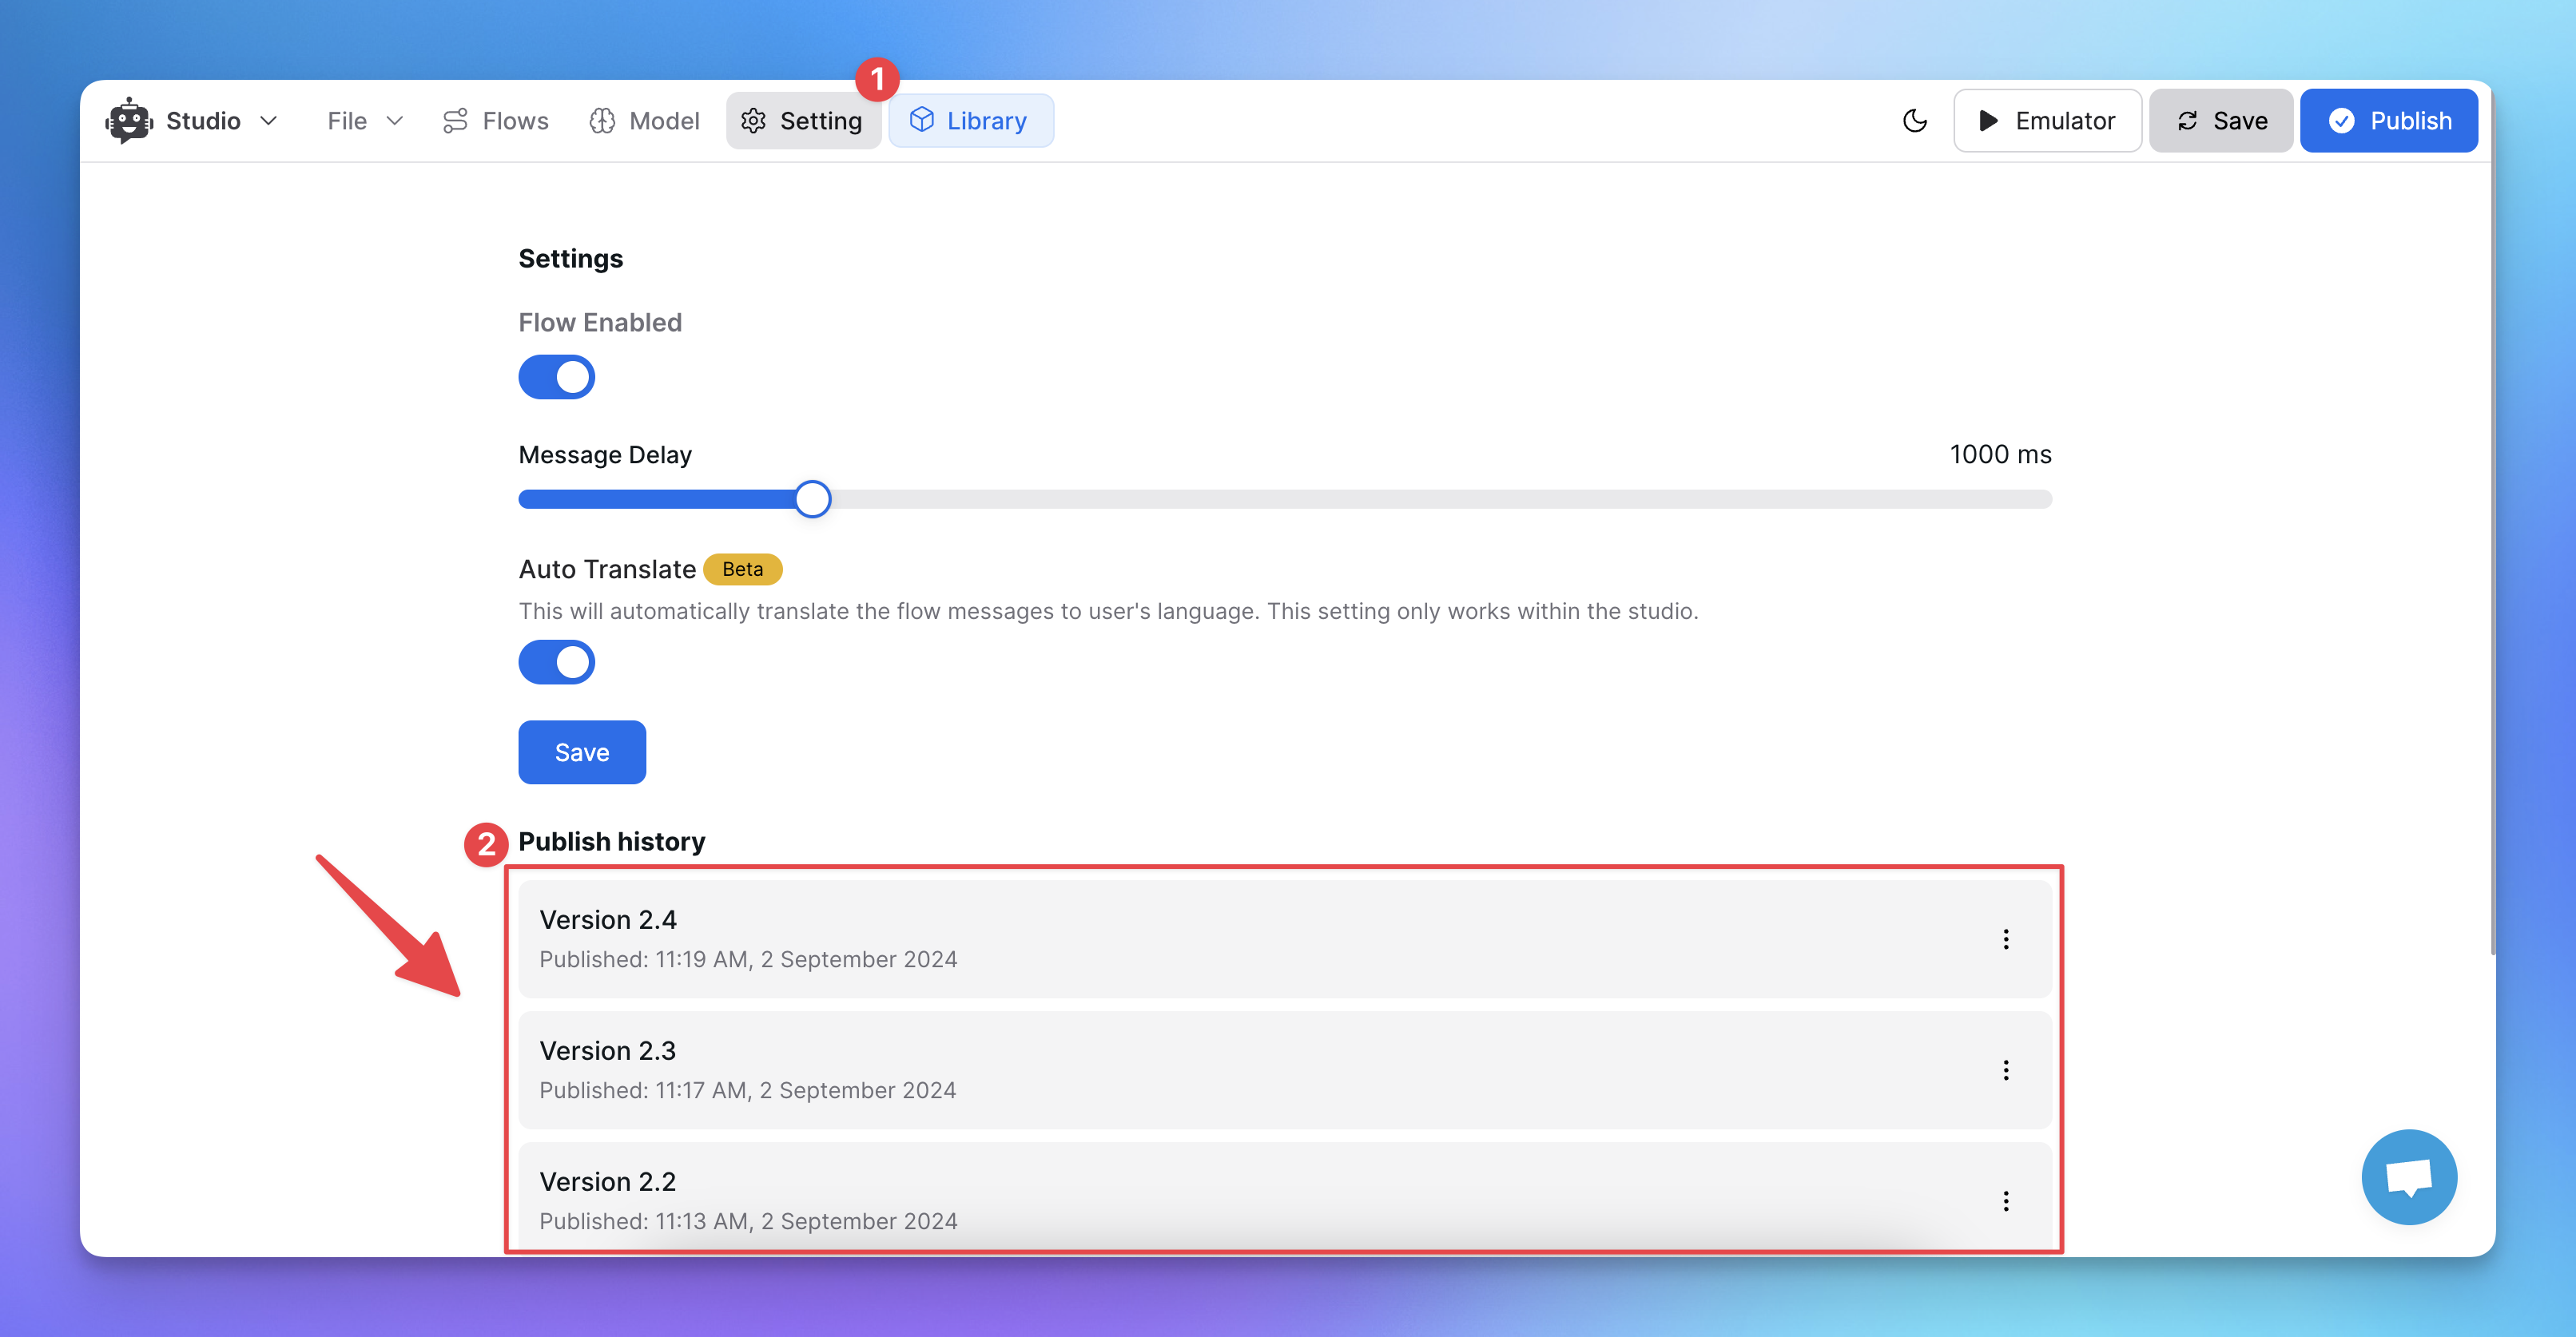Switch to the Model tab
The height and width of the screenshot is (1337, 2576).
click(645, 121)
